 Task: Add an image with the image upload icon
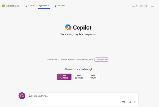[124, 102]
